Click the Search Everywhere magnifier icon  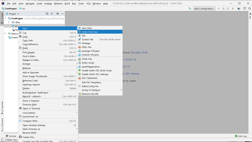[250, 8]
